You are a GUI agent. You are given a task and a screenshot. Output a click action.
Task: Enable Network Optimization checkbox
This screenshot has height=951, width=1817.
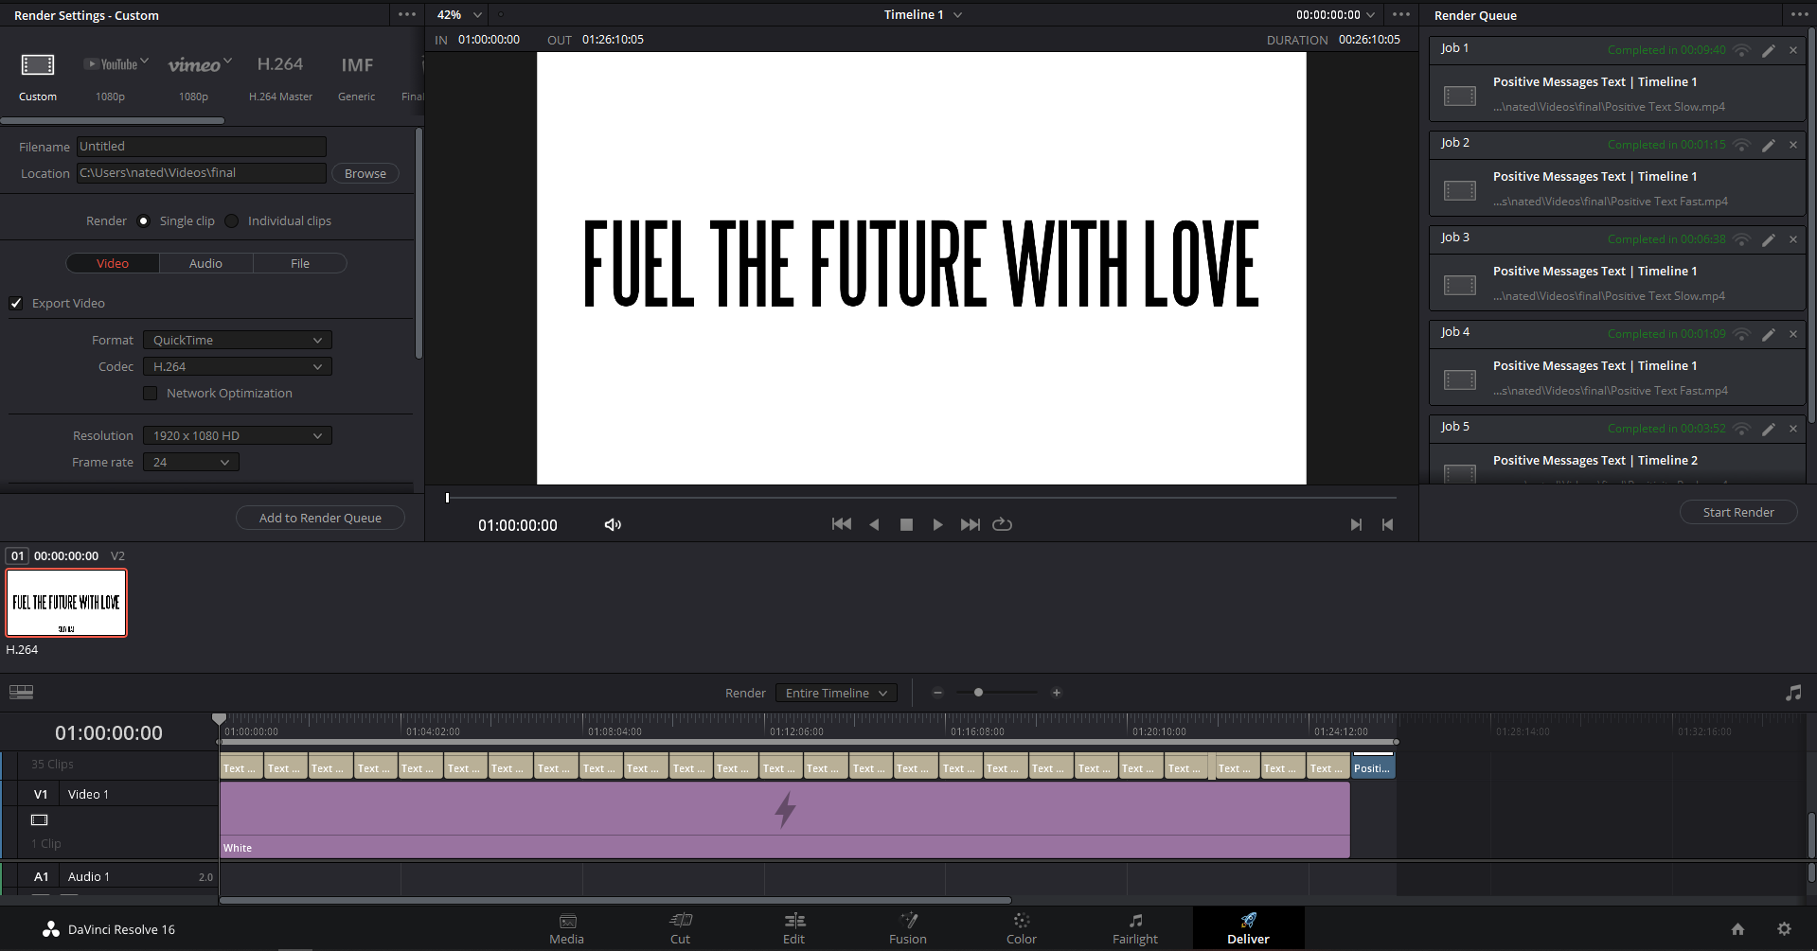(x=151, y=394)
